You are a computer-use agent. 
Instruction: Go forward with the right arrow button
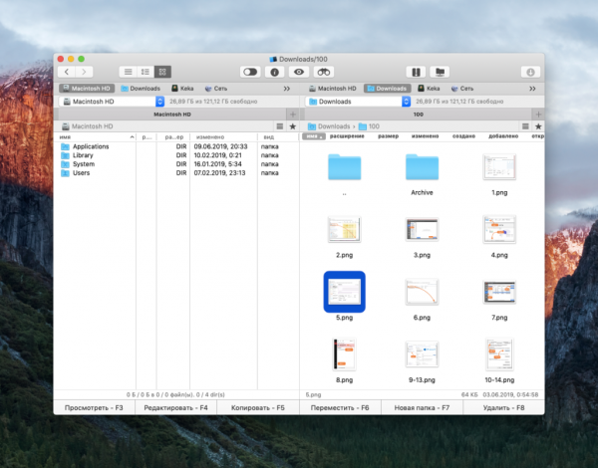click(85, 72)
